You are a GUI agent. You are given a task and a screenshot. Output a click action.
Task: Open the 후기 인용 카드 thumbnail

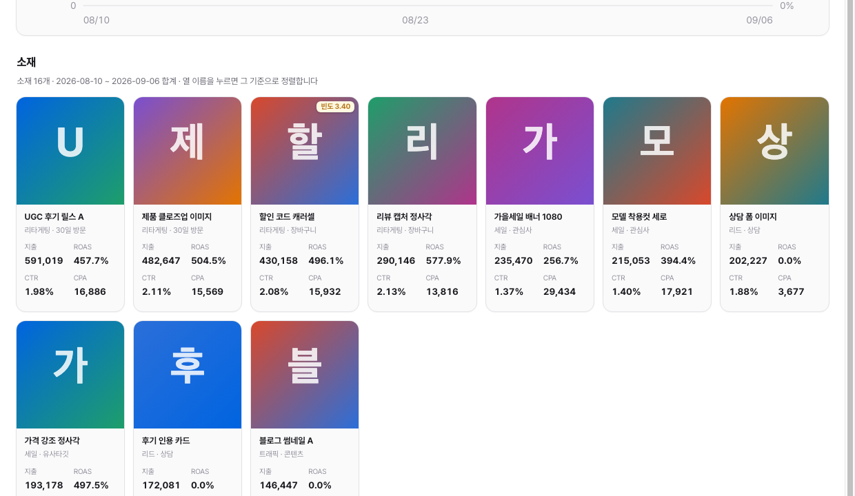pos(188,375)
